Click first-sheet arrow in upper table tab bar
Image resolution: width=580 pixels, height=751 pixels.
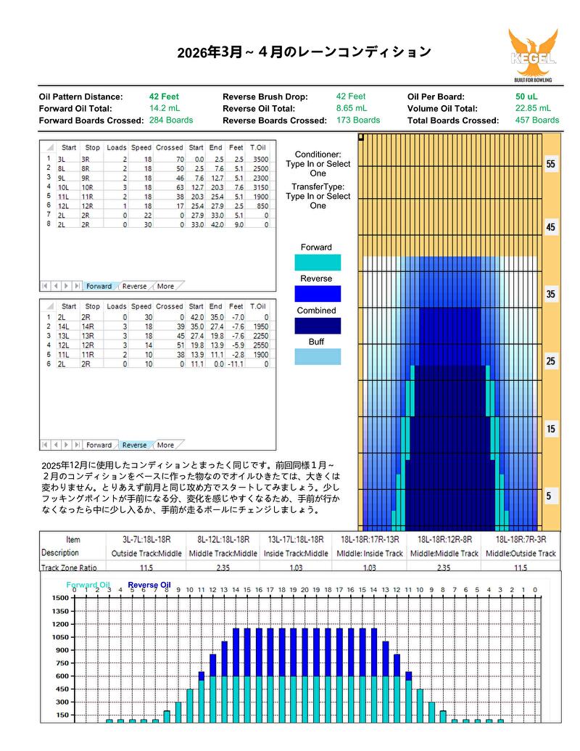pos(46,286)
